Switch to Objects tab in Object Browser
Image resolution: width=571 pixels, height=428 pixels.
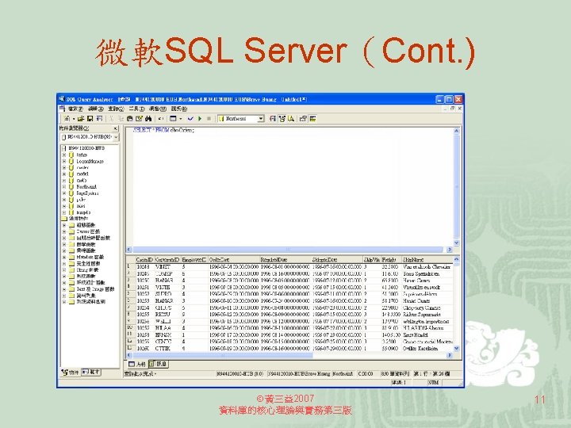point(71,373)
